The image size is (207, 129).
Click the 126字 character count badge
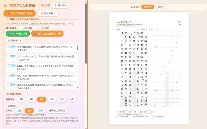12,46
